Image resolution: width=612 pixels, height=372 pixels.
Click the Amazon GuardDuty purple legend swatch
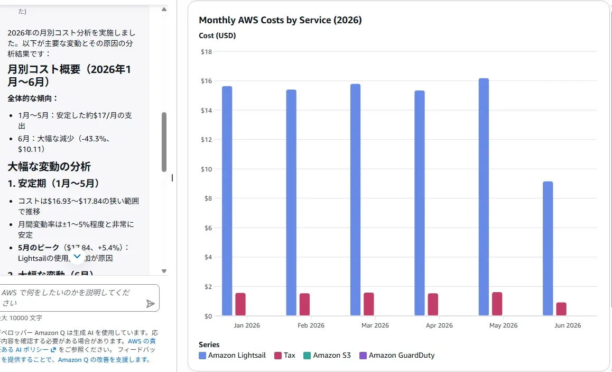pyautogui.click(x=363, y=356)
